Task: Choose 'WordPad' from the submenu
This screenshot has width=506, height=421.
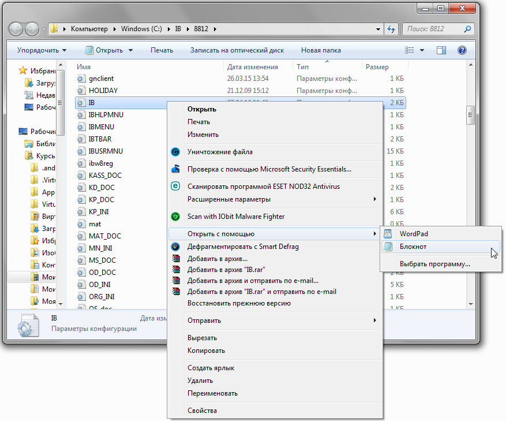Action: pyautogui.click(x=413, y=234)
